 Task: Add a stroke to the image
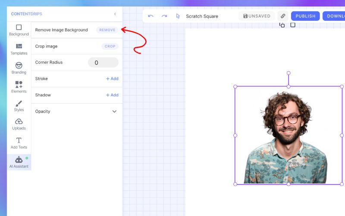112,79
